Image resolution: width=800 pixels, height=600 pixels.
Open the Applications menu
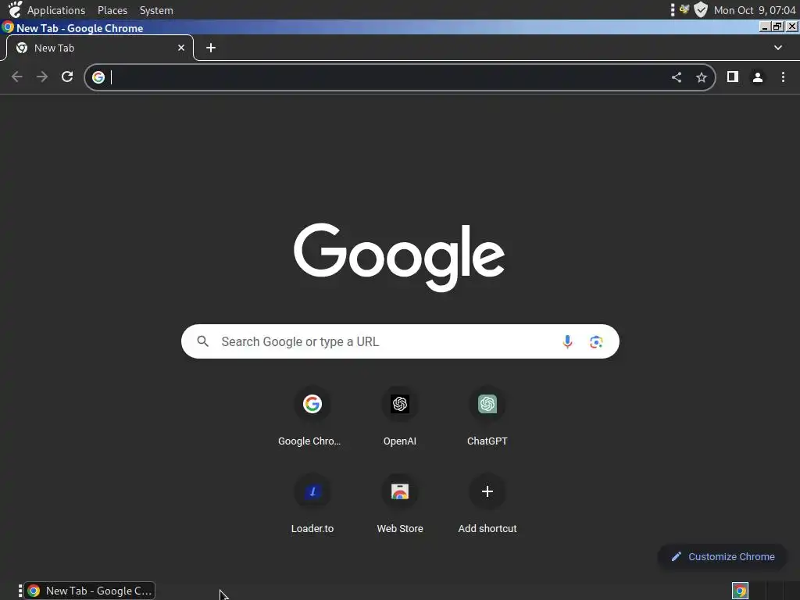(x=56, y=10)
